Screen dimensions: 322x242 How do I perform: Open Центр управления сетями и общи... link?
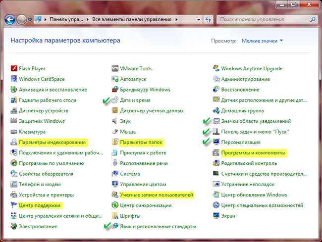[60, 216]
